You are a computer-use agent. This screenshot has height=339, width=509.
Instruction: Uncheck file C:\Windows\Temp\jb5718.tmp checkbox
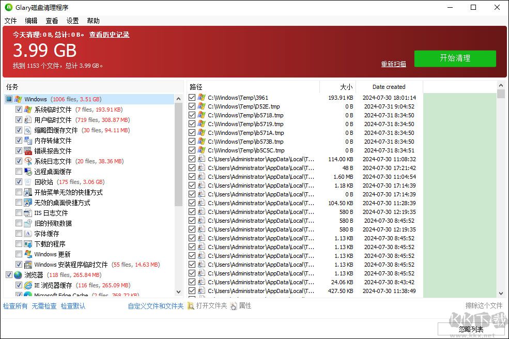pos(192,115)
